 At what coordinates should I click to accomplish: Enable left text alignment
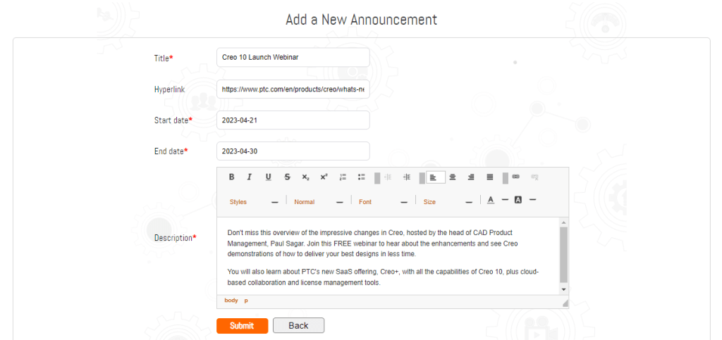click(435, 177)
